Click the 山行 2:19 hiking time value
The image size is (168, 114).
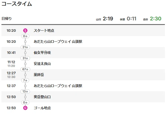[108, 19]
